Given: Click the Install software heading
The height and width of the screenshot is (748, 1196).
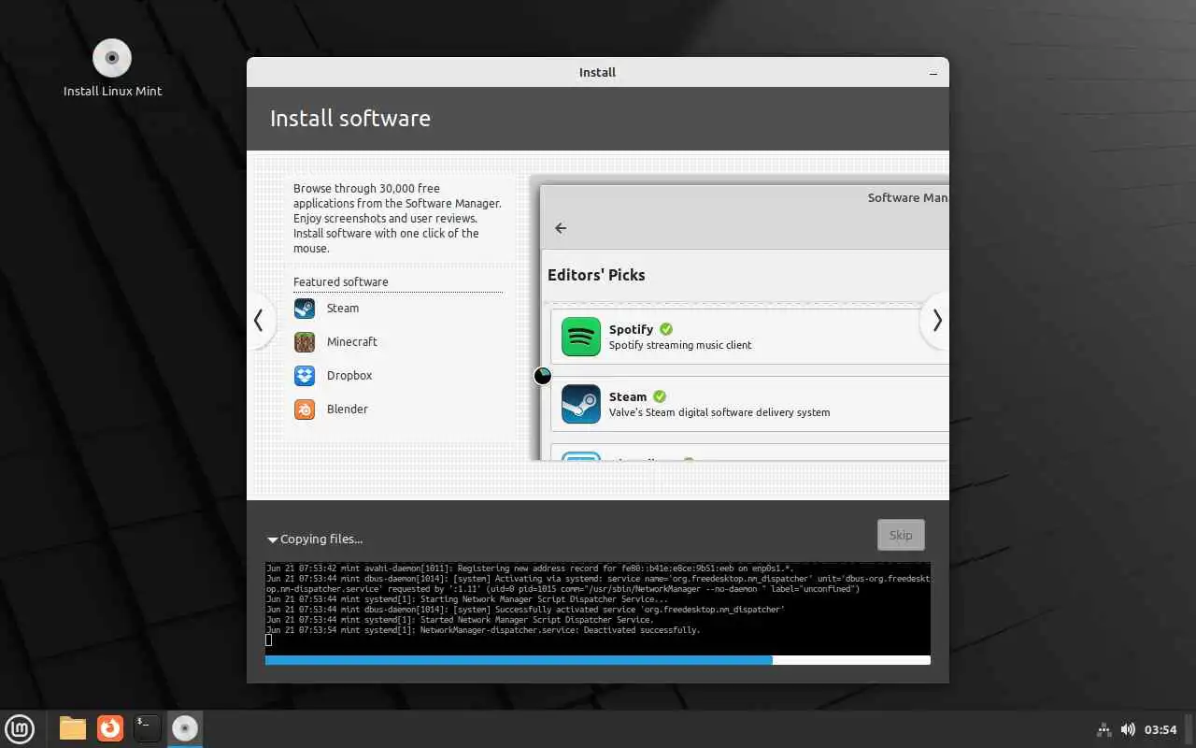Looking at the screenshot, I should coord(350,119).
